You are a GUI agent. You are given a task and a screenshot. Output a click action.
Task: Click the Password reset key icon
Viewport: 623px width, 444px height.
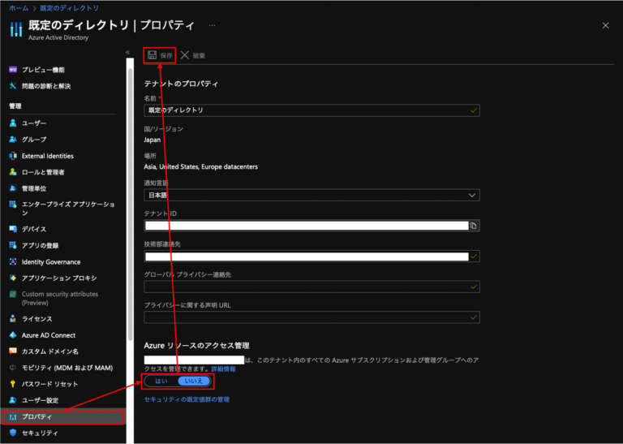coord(13,384)
